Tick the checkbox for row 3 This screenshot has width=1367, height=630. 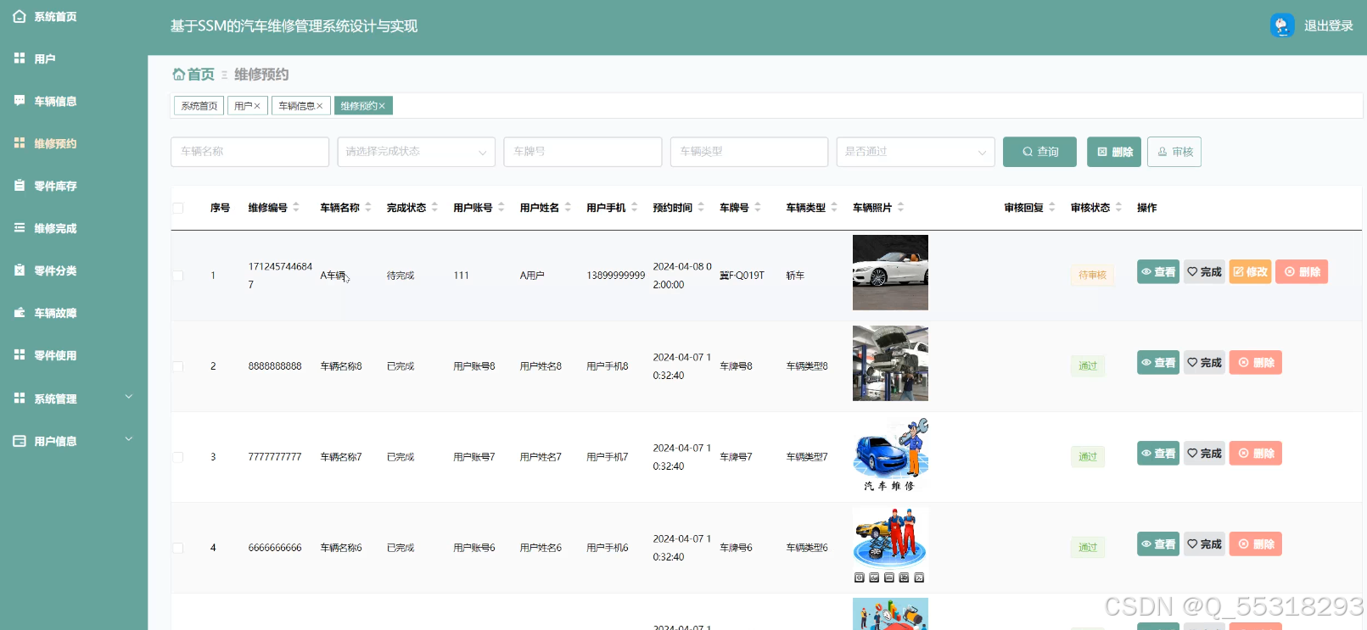[x=178, y=457]
